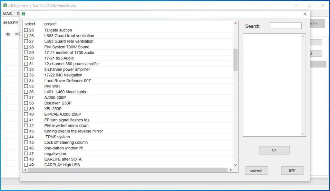Check box 36 L461 L460 Mood lights

(x=26, y=92)
